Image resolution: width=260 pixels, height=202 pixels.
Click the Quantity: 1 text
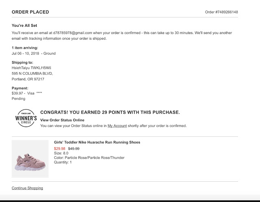[x=63, y=162]
